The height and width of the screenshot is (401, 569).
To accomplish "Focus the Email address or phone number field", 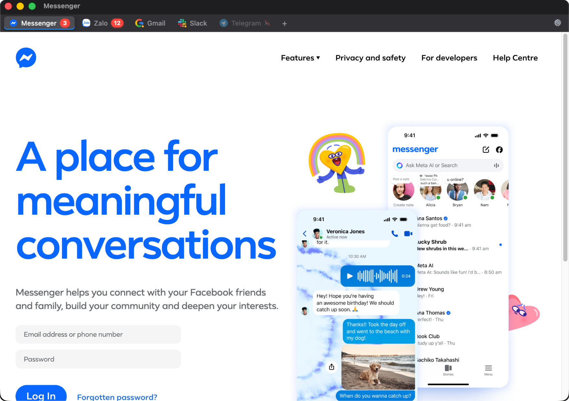I will point(98,334).
